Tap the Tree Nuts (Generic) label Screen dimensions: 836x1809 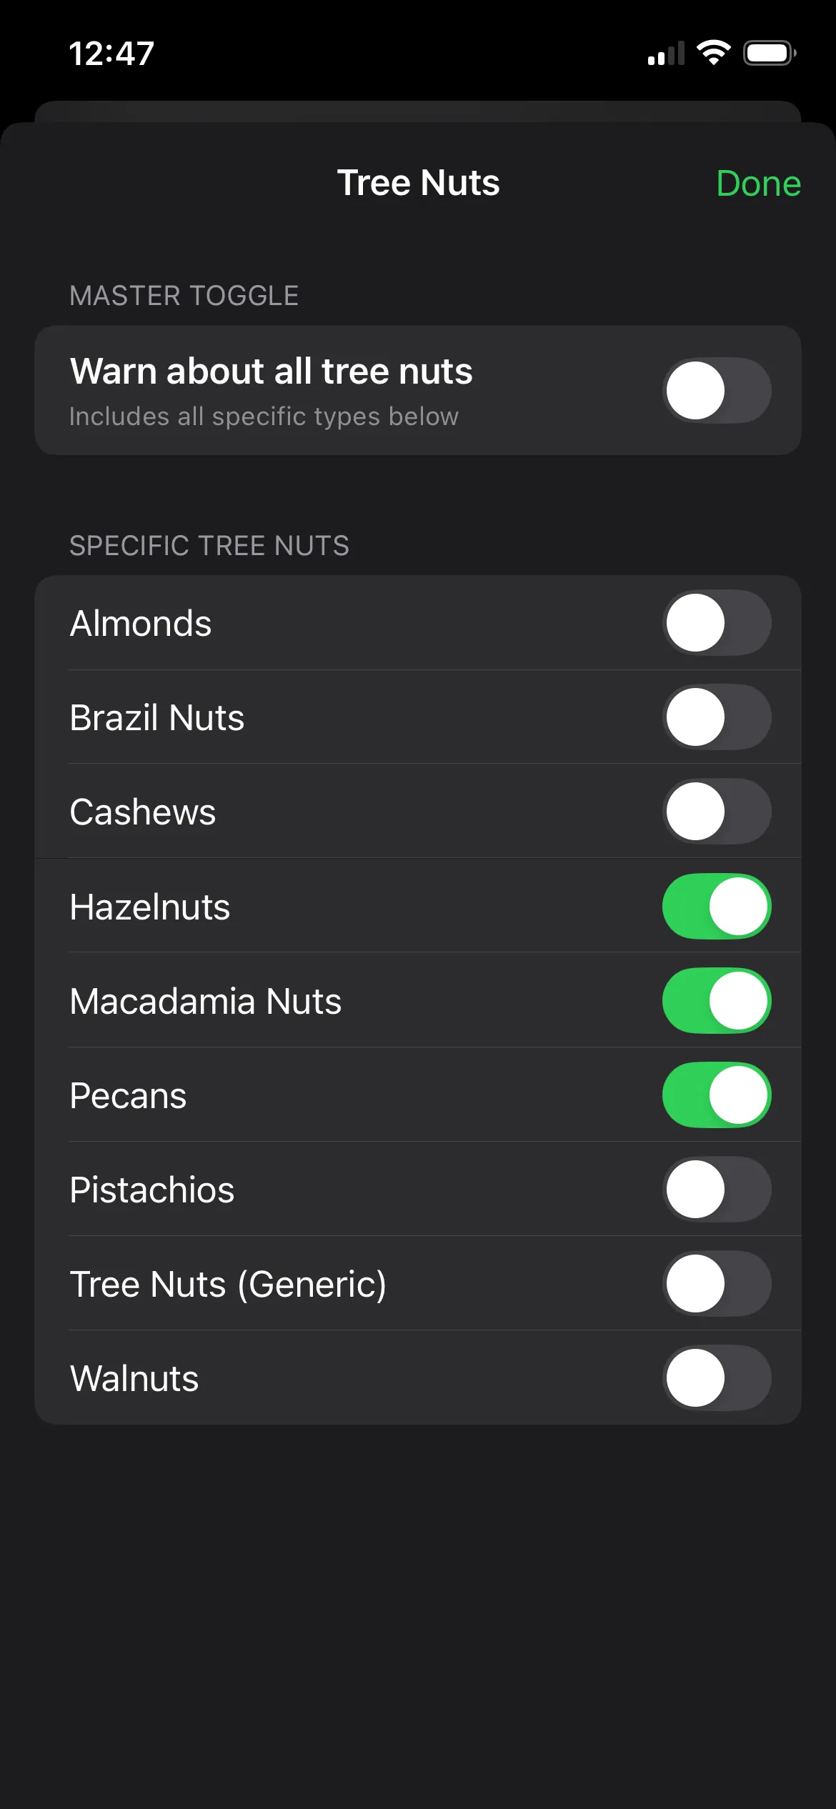(228, 1284)
